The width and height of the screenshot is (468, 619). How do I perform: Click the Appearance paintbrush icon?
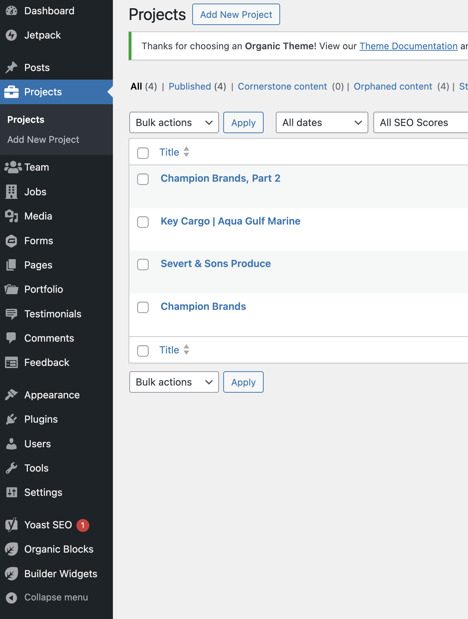click(x=11, y=395)
